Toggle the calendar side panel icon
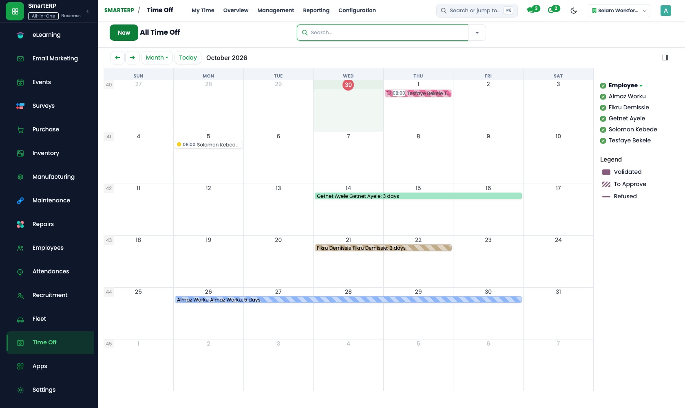Viewport: 685px width, 408px height. click(665, 58)
